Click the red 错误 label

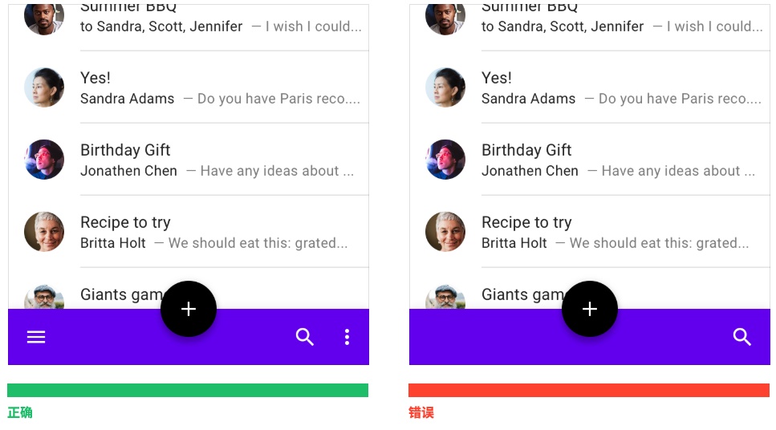click(x=421, y=412)
